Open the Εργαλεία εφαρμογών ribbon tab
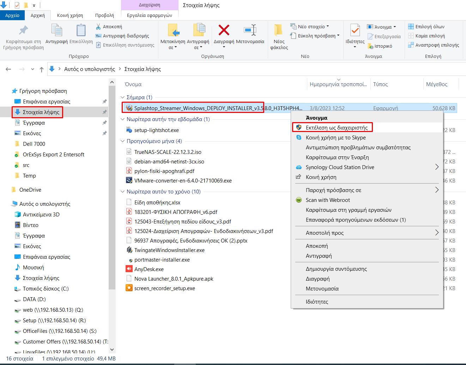 point(150,16)
